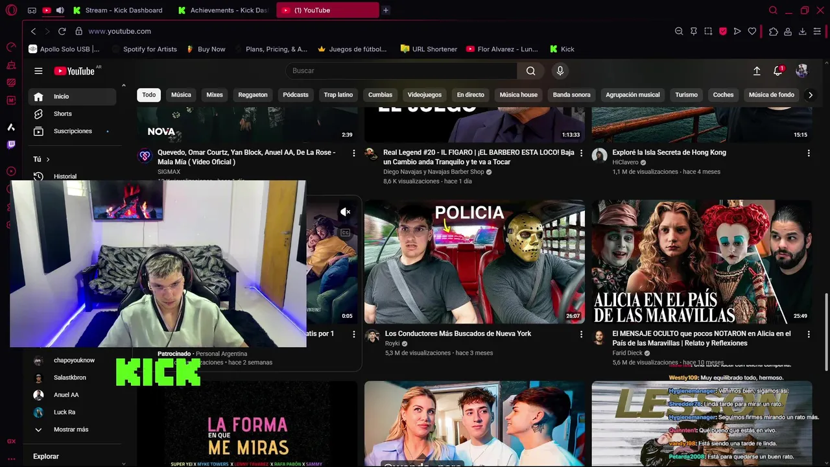Image resolution: width=830 pixels, height=467 pixels.
Task: Switch to Stream - Kick Dashboard tab
Action: [x=119, y=10]
